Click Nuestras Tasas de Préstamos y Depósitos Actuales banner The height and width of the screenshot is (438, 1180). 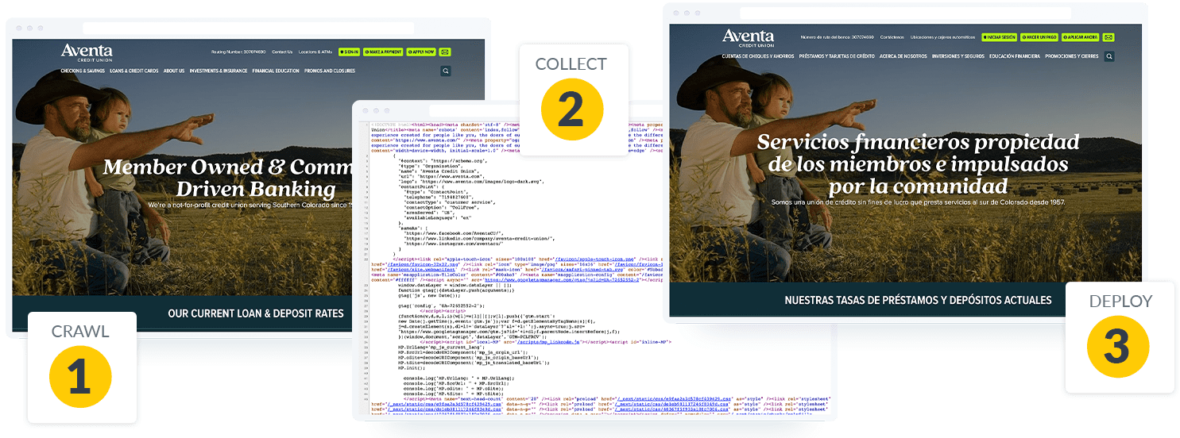(x=918, y=301)
